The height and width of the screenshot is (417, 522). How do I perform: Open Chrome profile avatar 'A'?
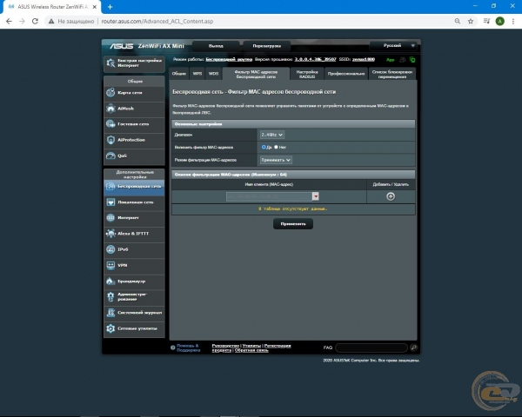[499, 21]
